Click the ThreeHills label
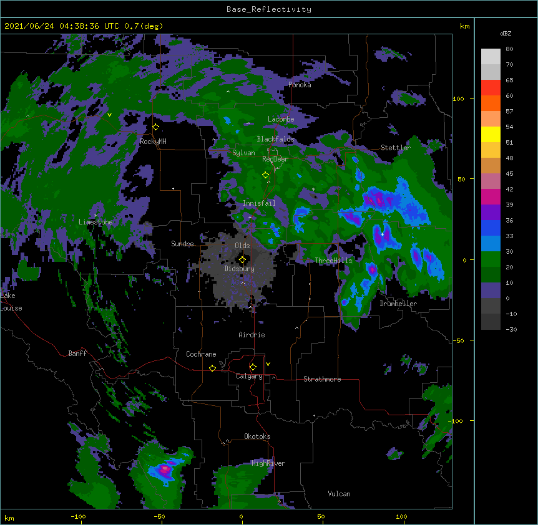This screenshot has width=538, height=525. (333, 261)
